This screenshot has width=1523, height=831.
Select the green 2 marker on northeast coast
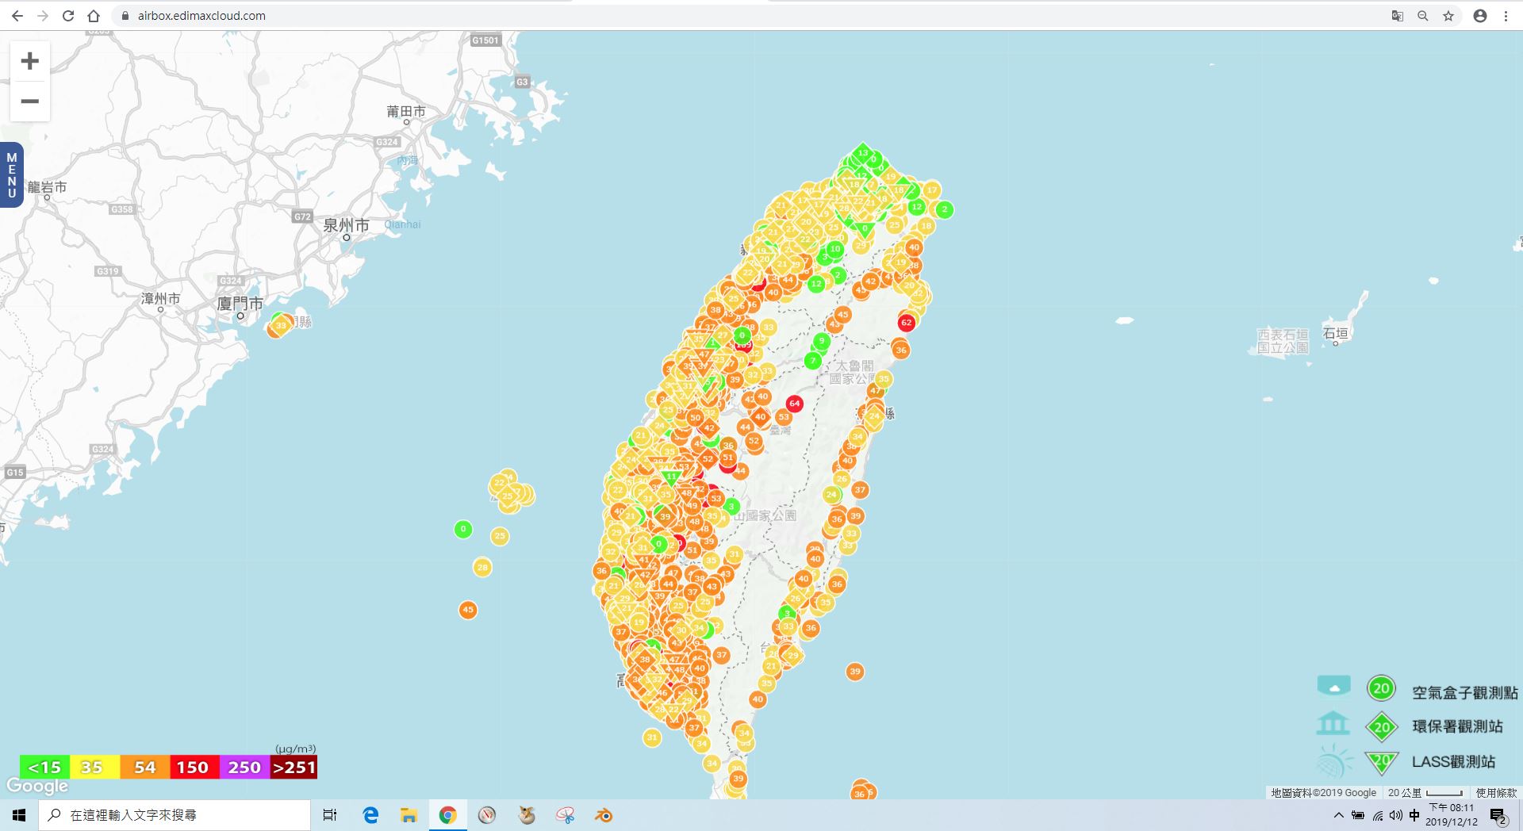944,209
